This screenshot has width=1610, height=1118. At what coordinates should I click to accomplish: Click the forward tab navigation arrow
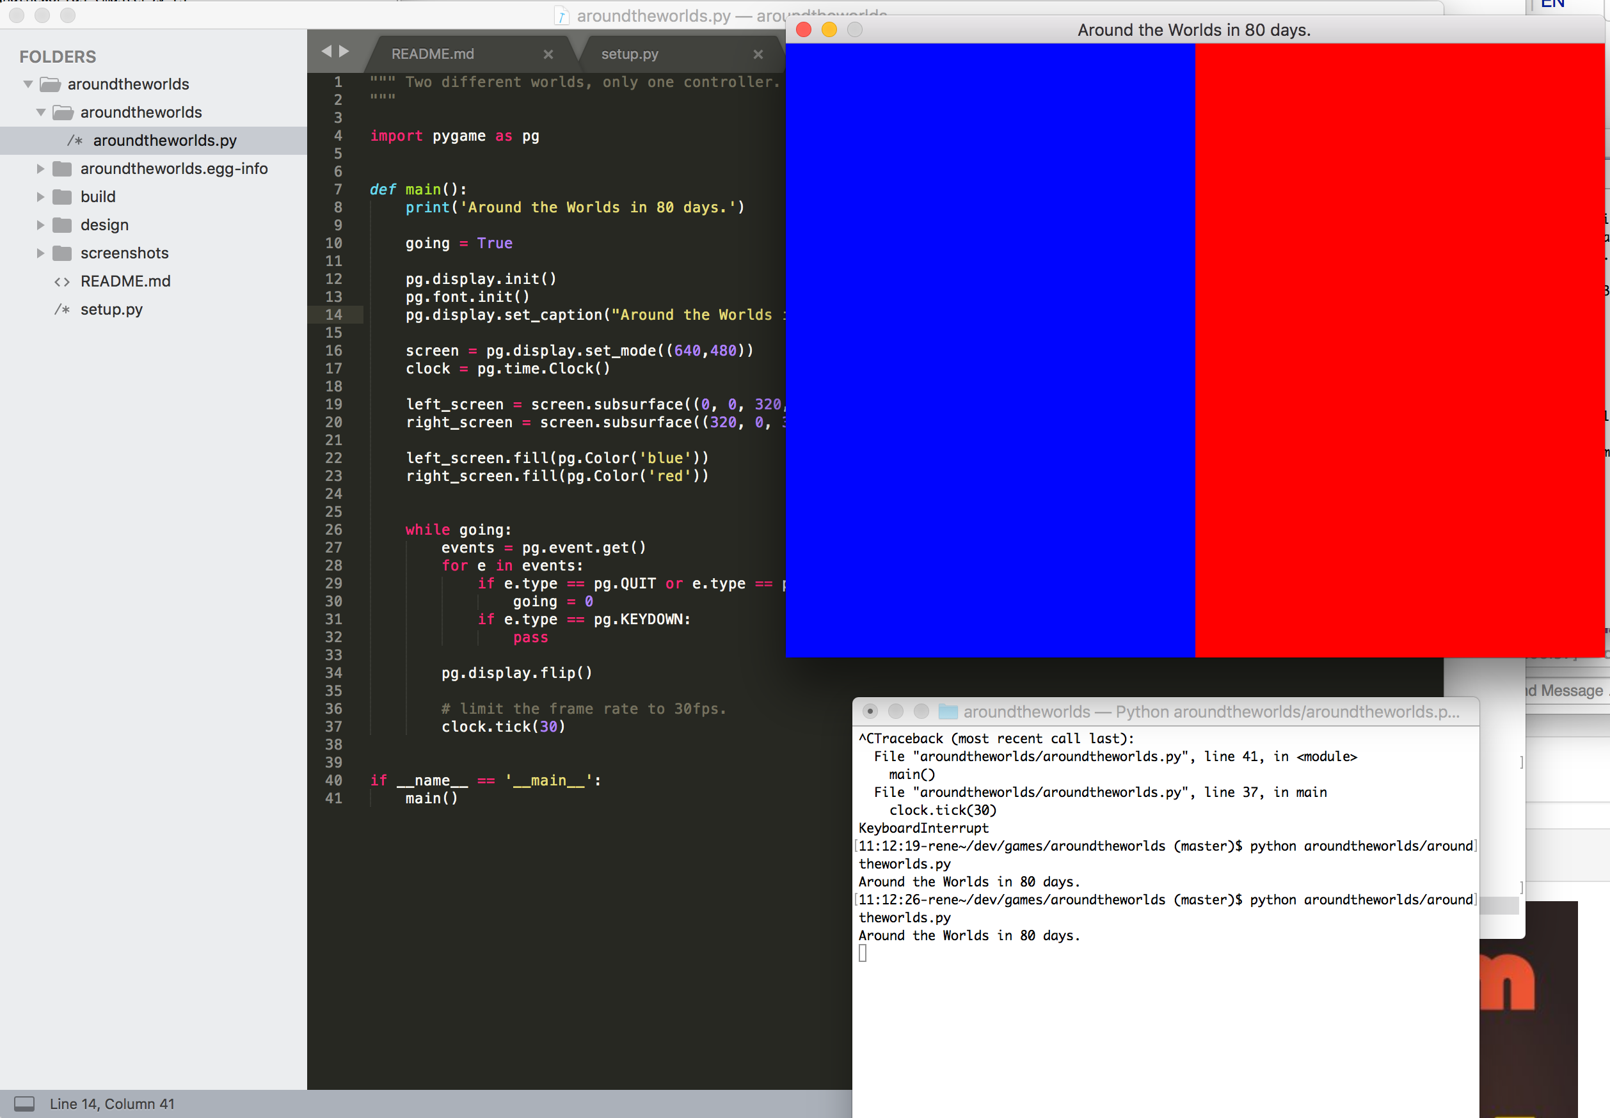[344, 51]
